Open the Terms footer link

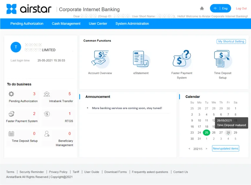point(10,172)
